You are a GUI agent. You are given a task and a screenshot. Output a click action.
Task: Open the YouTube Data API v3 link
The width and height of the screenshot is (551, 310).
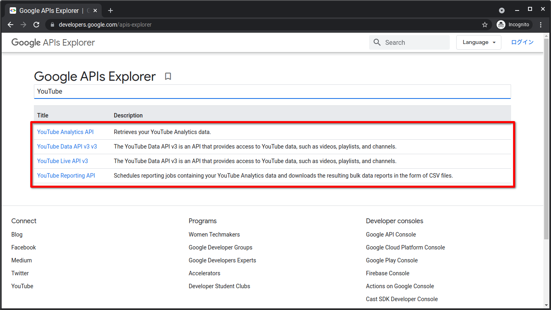pos(67,147)
